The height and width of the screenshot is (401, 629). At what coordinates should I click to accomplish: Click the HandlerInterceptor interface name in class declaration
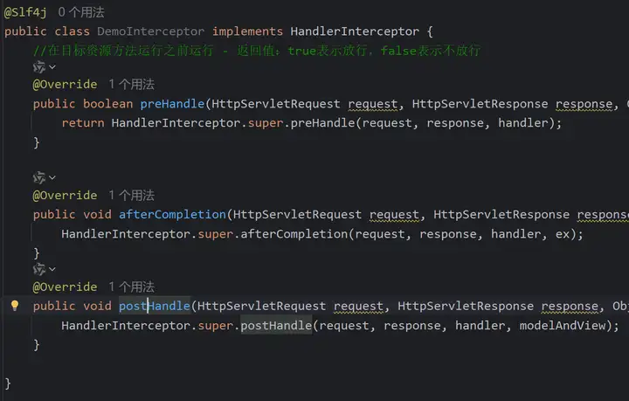point(355,31)
